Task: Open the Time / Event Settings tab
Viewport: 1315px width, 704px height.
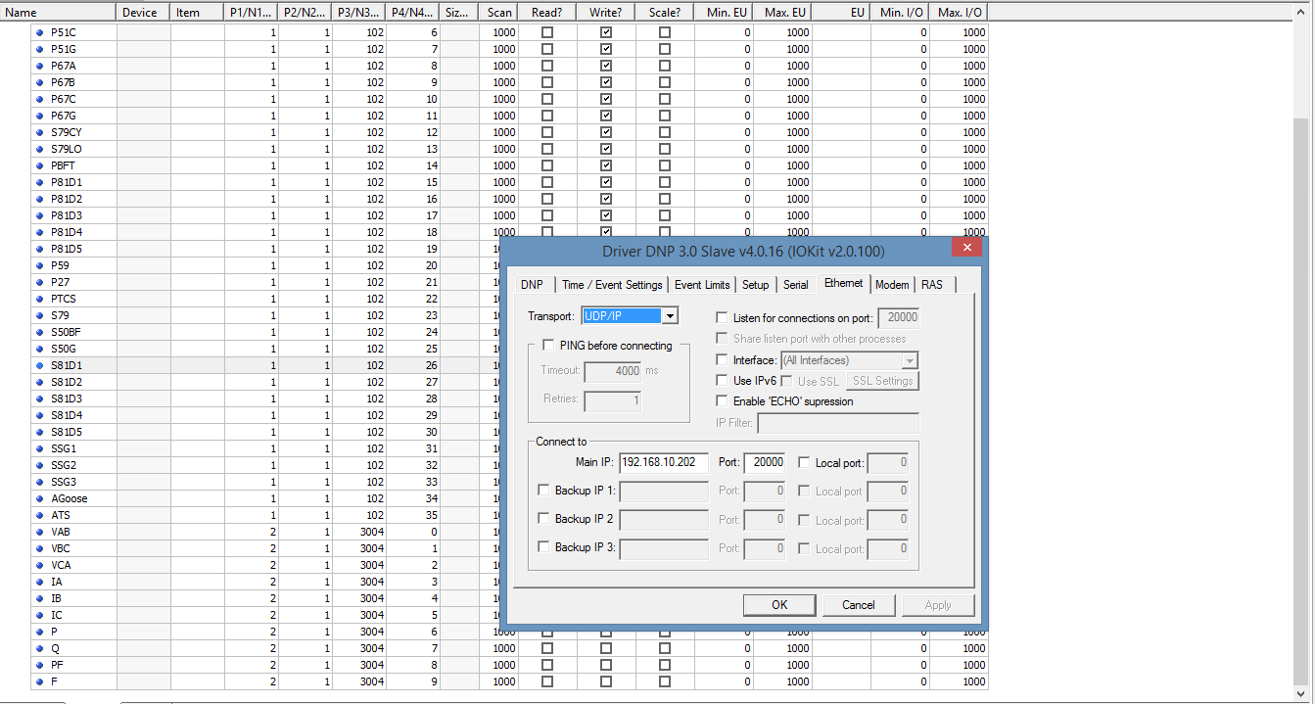Action: point(613,285)
